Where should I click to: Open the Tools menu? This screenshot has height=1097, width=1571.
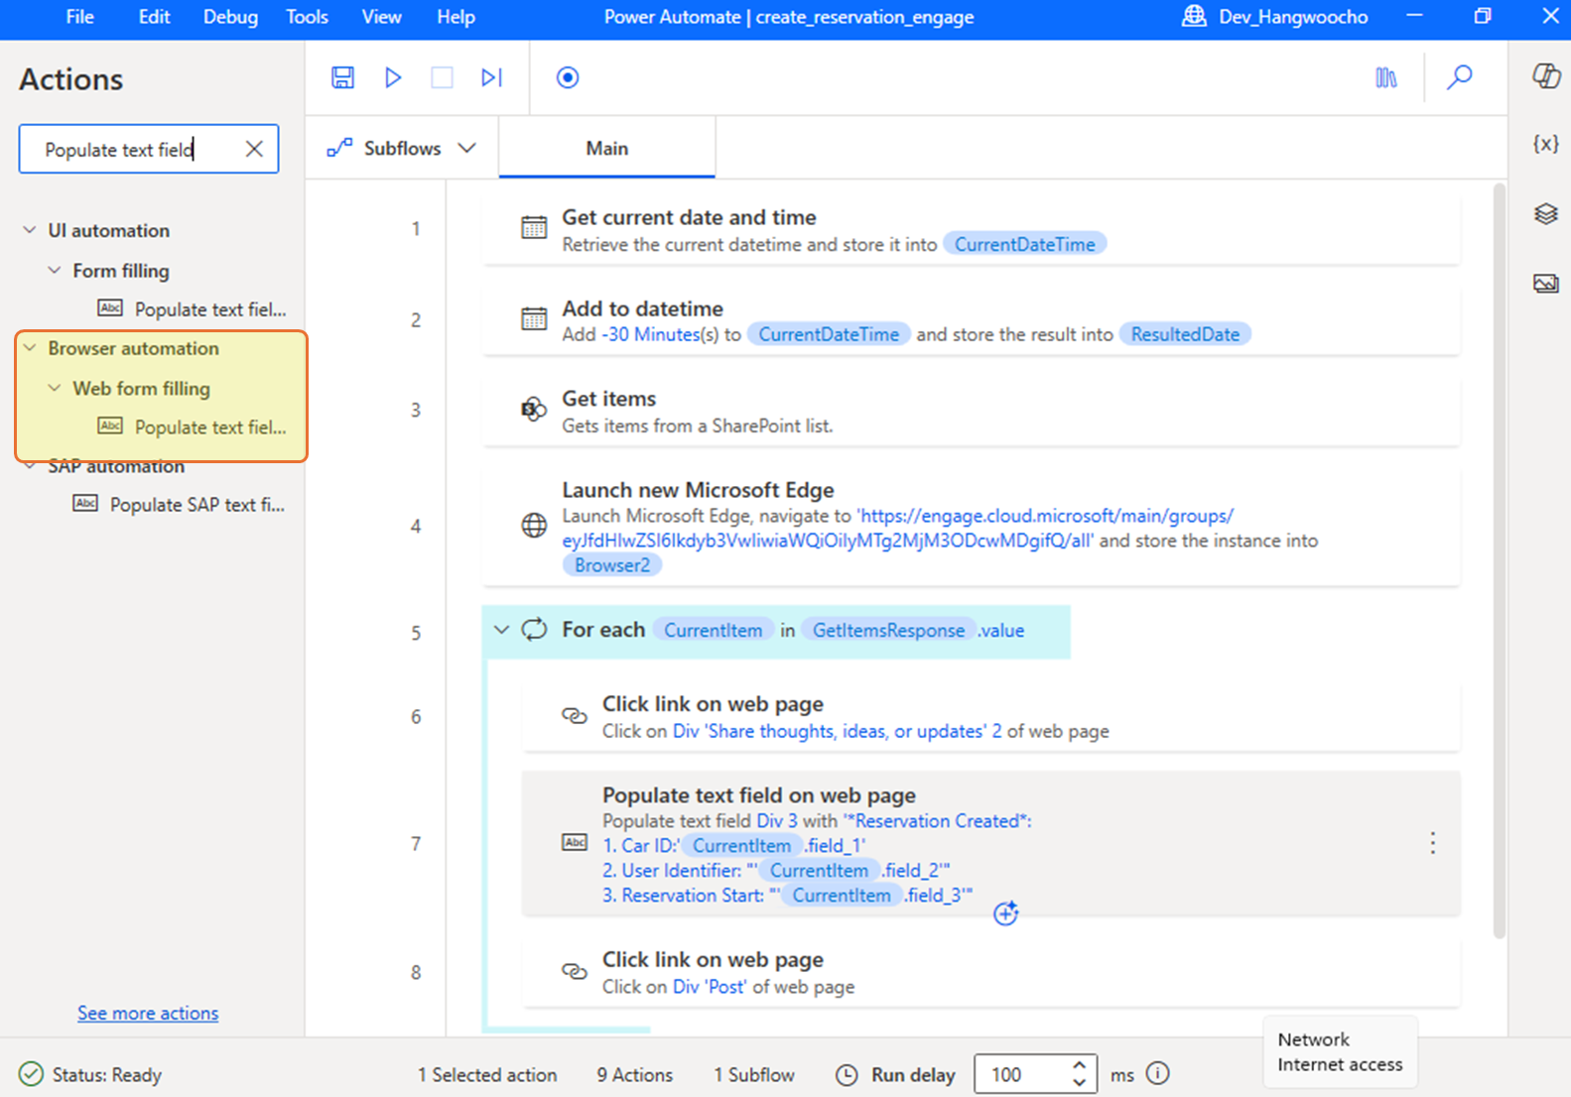[x=307, y=17]
